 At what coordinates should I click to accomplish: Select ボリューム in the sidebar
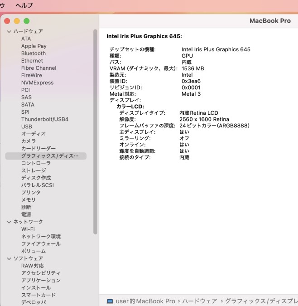[x=34, y=251]
